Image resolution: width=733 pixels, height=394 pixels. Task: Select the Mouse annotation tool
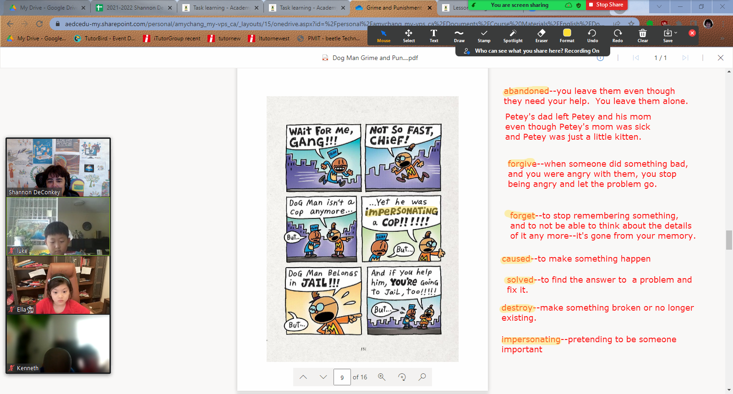click(x=383, y=36)
